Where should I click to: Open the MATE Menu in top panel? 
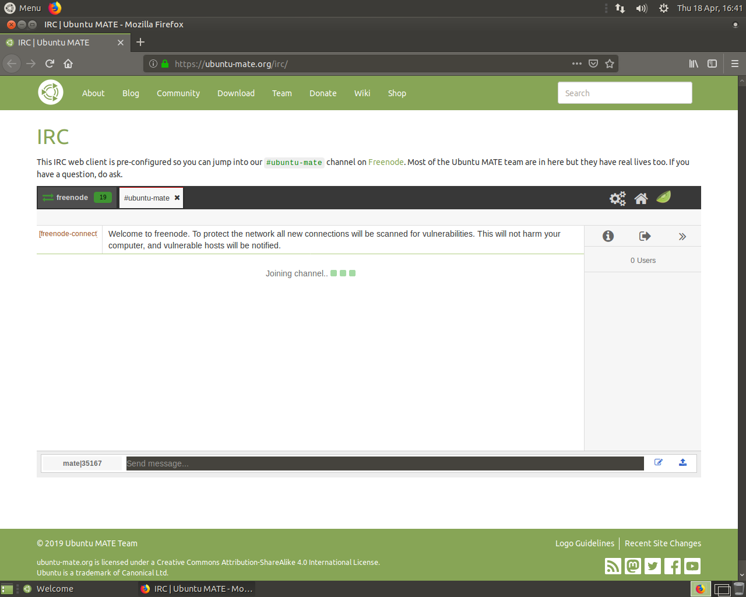coord(23,8)
